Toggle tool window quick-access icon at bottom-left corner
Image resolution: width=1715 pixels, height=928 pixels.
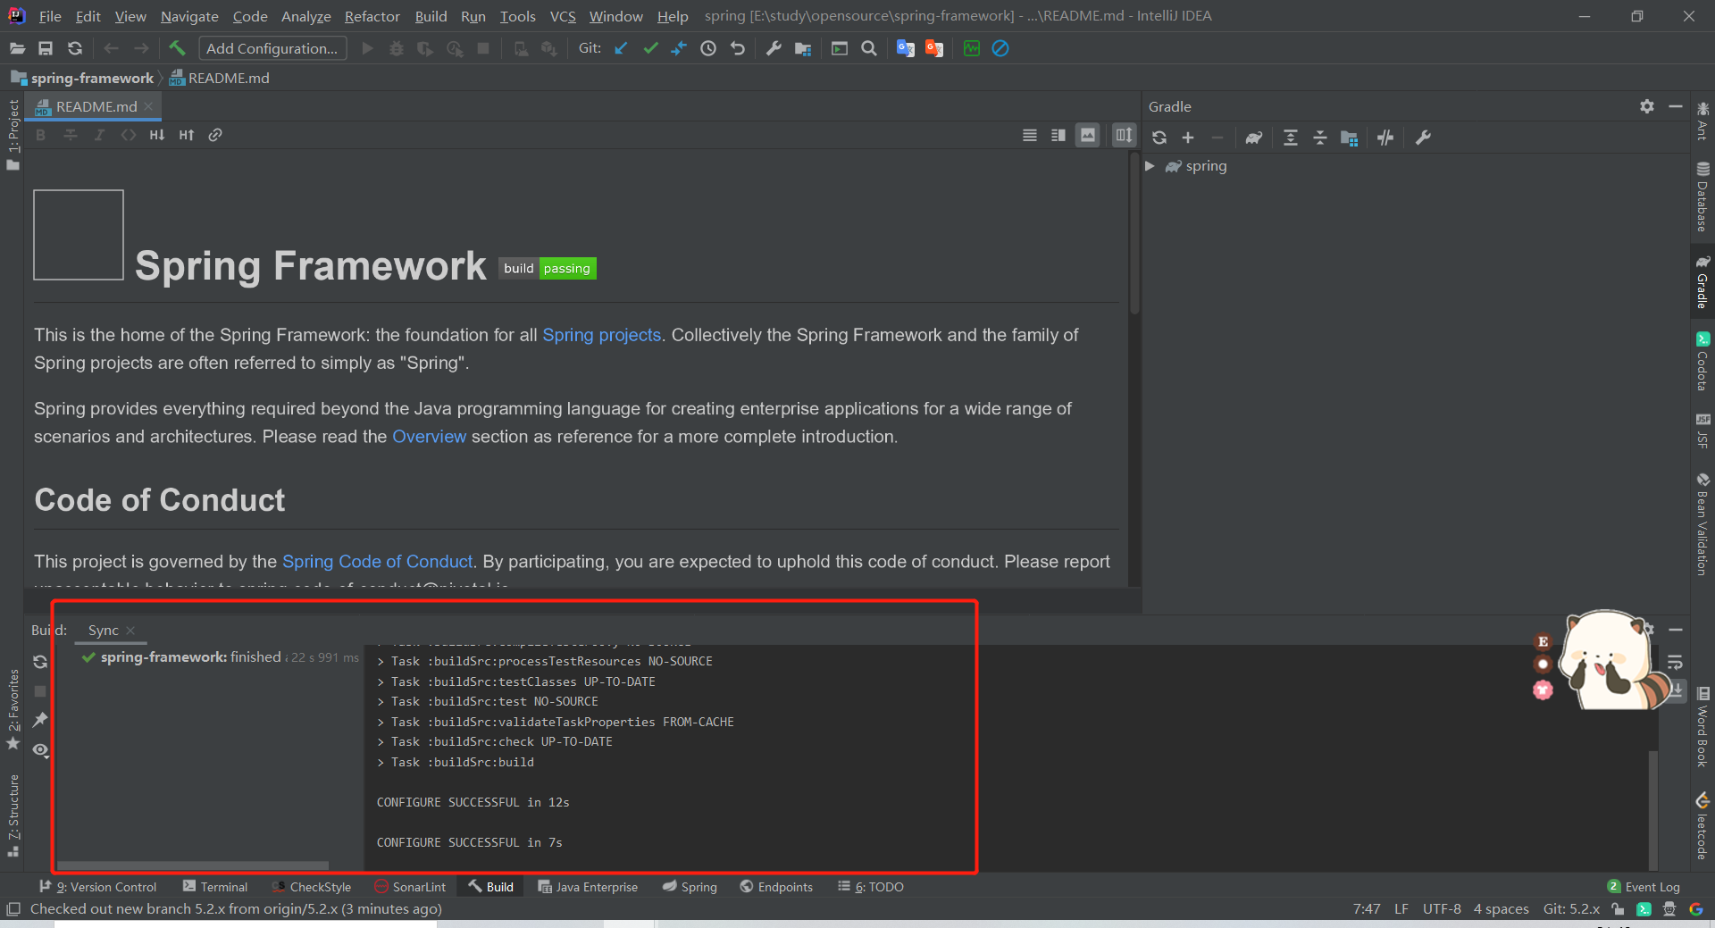point(13,909)
